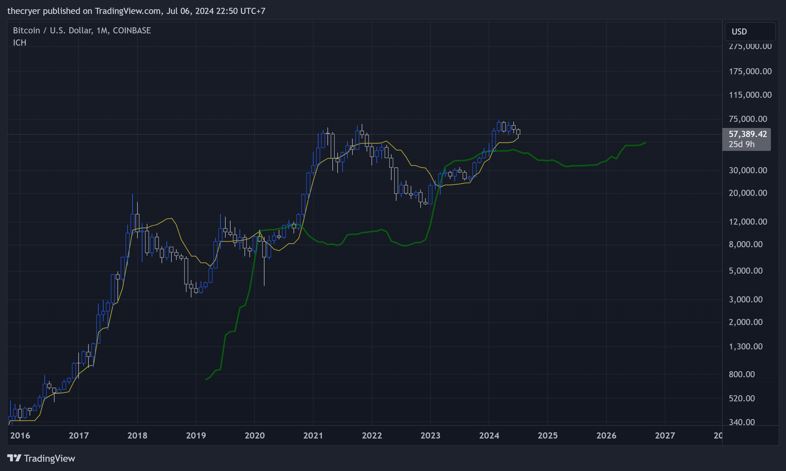Screen dimensions: 786x471
Task: Click the 12,000.00 price axis label
Action: [748, 221]
